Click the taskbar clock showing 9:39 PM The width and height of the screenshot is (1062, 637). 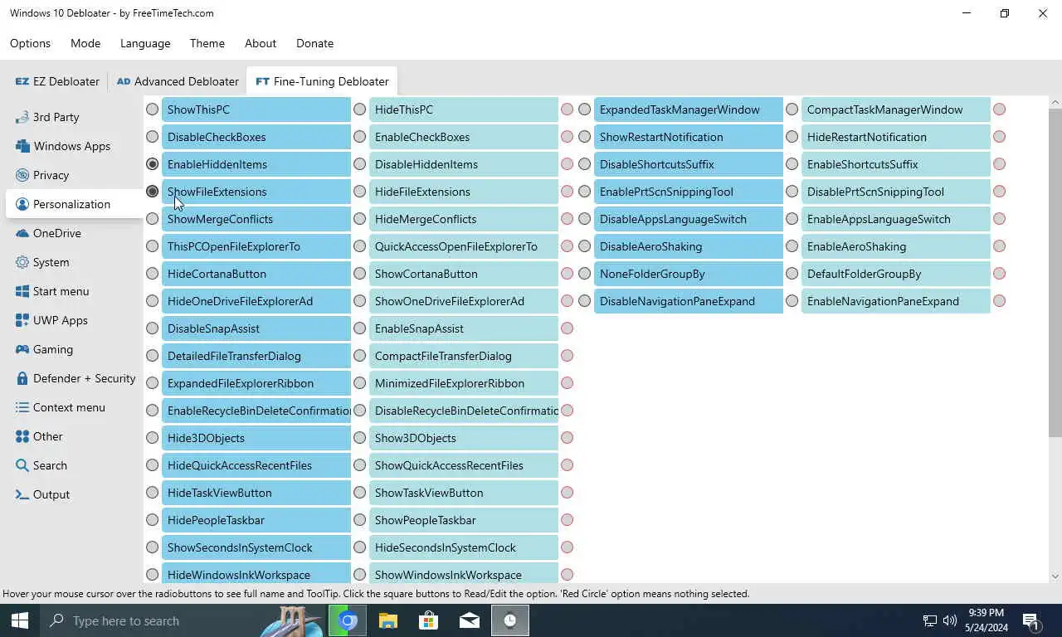click(x=986, y=620)
